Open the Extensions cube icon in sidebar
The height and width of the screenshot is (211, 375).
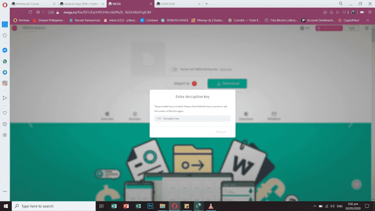[5, 124]
